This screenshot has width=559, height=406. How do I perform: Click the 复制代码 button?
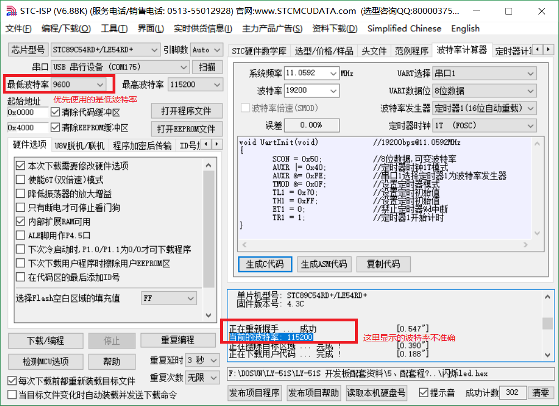click(383, 264)
